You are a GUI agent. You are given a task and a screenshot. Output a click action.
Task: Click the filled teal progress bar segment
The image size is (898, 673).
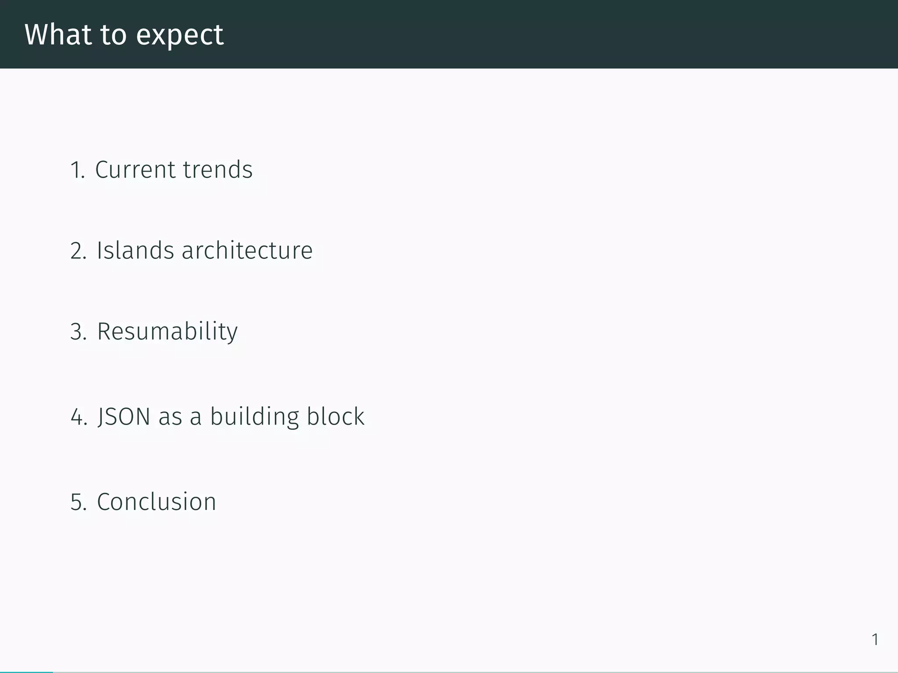(26, 672)
